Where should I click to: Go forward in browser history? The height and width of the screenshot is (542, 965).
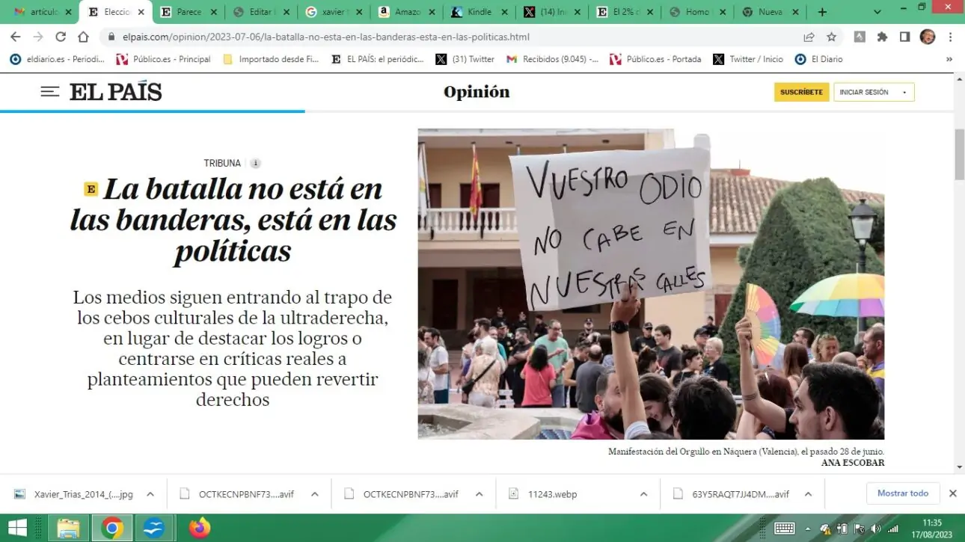38,37
